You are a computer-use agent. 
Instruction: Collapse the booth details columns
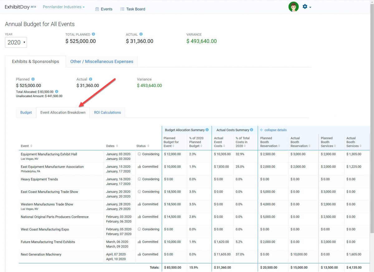(x=273, y=130)
